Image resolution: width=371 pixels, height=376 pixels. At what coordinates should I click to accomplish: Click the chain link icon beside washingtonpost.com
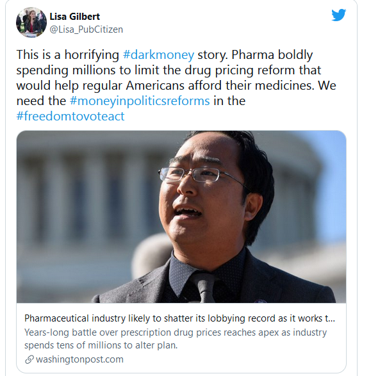pyautogui.click(x=29, y=359)
